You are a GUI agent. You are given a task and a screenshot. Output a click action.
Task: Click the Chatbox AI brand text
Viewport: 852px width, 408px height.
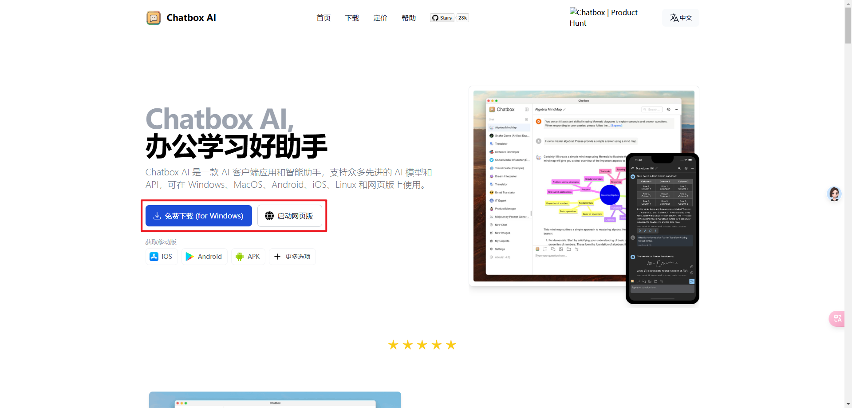point(191,18)
